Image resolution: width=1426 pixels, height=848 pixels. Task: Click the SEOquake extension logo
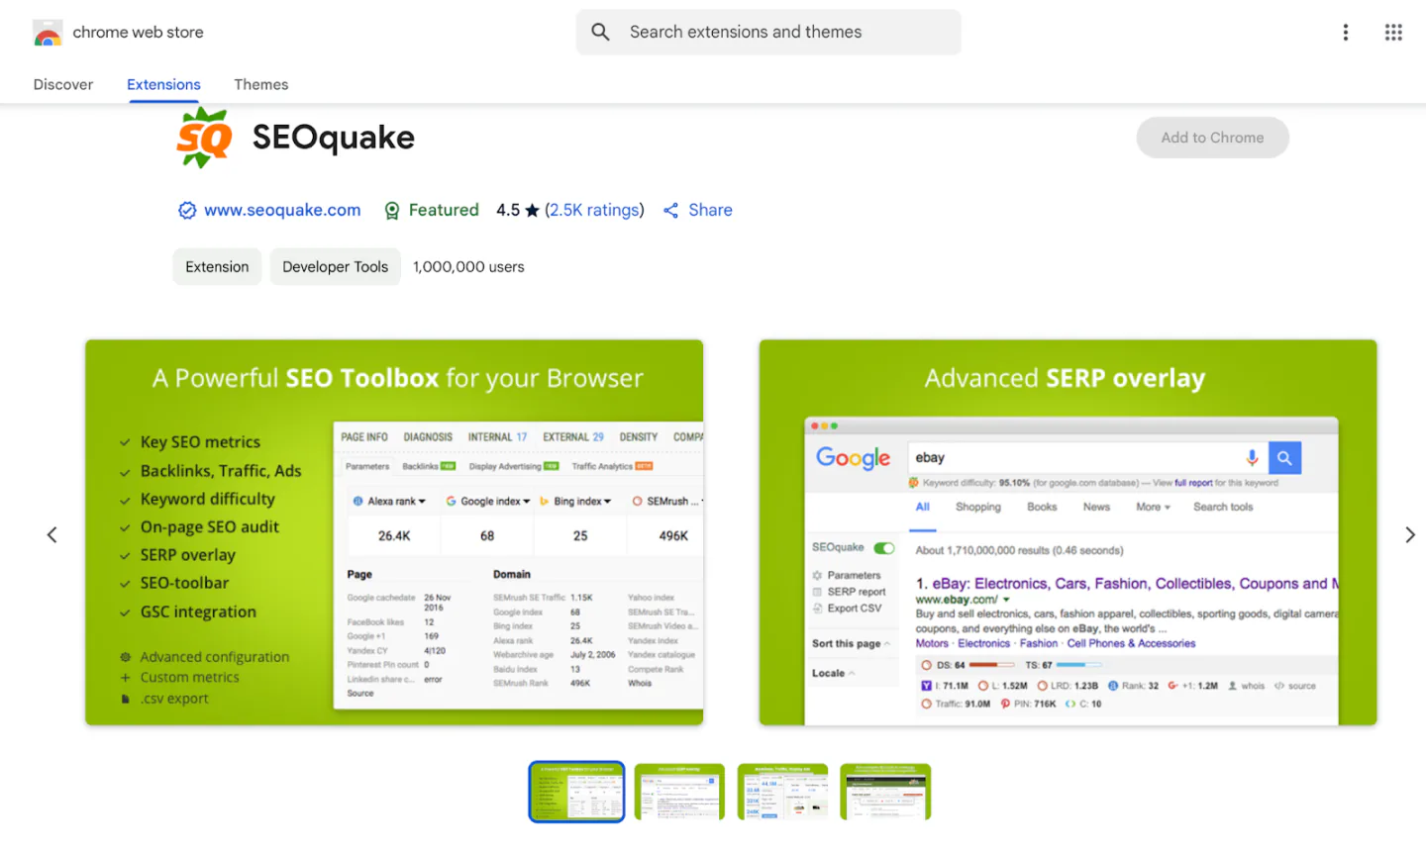coord(205,138)
